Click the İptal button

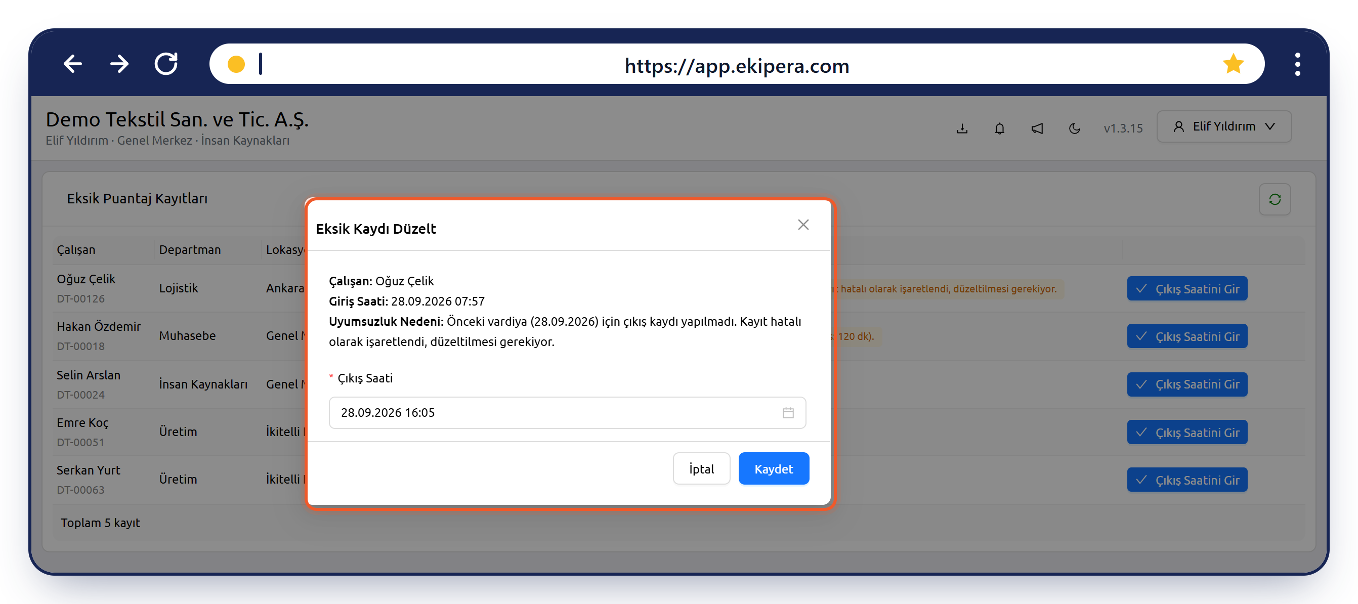coord(701,468)
